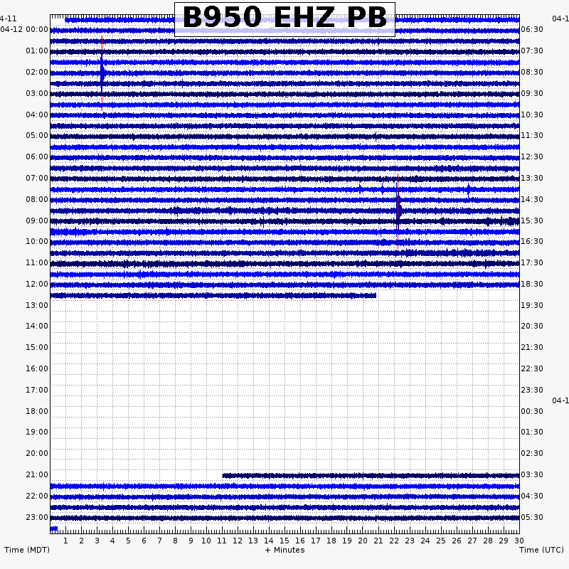Click the 01:00 MDT time label
This screenshot has height=569, width=569.
pyautogui.click(x=37, y=50)
